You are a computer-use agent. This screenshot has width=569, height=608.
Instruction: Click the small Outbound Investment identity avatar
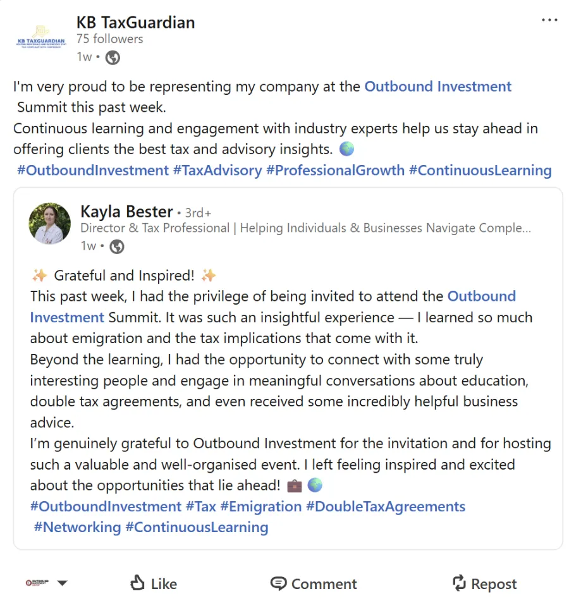tap(36, 583)
